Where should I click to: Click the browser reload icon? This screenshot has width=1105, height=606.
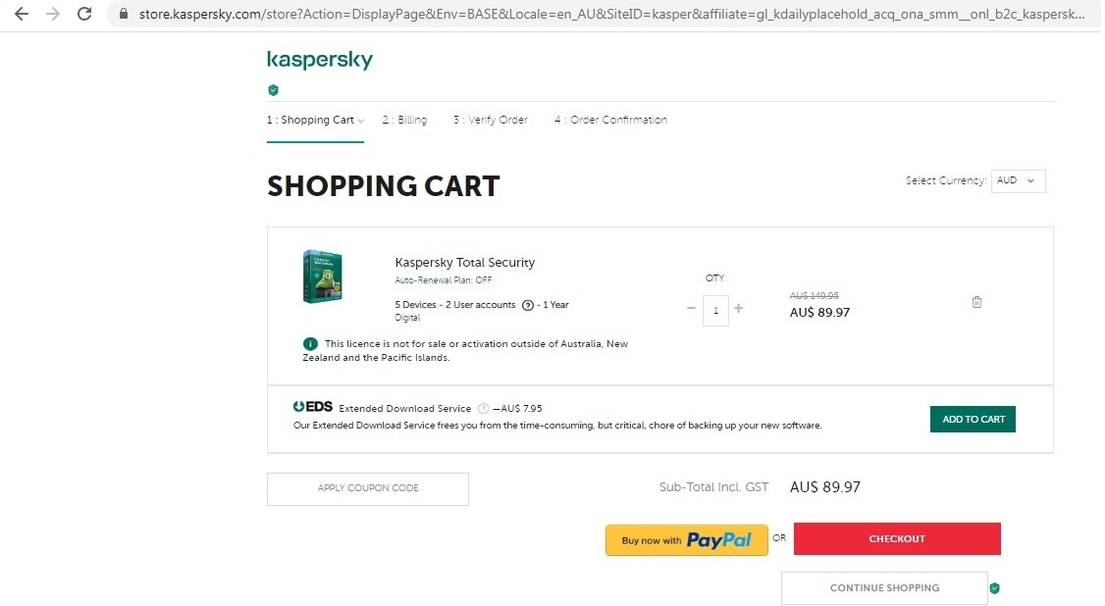pyautogui.click(x=84, y=15)
